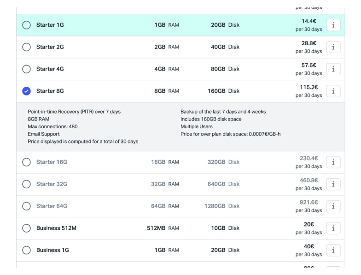The width and height of the screenshot is (361, 275).
Task: Open info icon for Starter 1G plan
Action: [333, 25]
